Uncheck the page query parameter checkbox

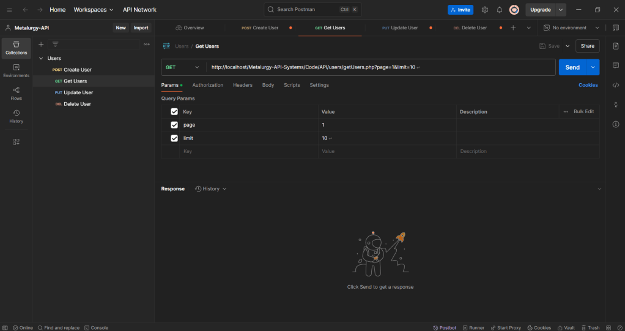(x=174, y=125)
